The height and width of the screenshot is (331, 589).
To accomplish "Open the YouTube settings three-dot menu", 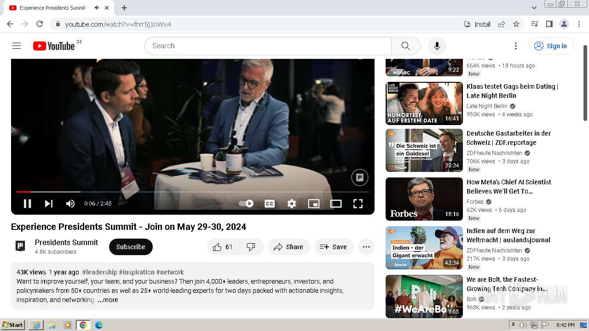I will click(516, 46).
